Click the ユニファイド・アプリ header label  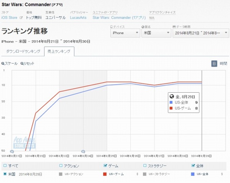pos(105,13)
